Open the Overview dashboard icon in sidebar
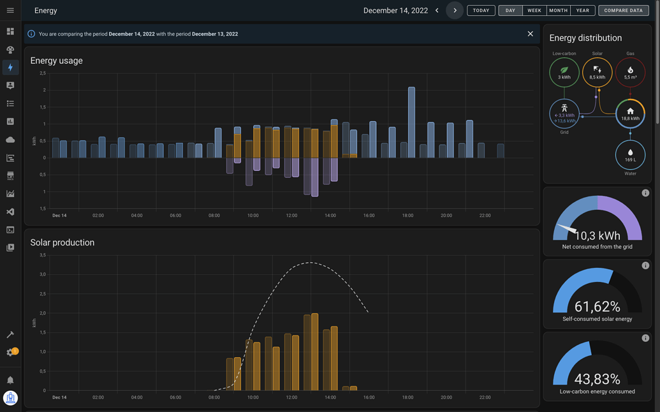This screenshot has width=660, height=412. click(10, 31)
